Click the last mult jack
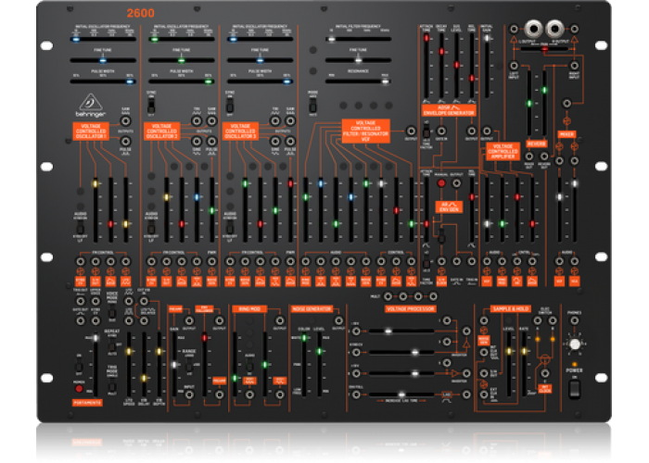Image resolution: width=649 pixels, height=463 pixels. click(433, 296)
